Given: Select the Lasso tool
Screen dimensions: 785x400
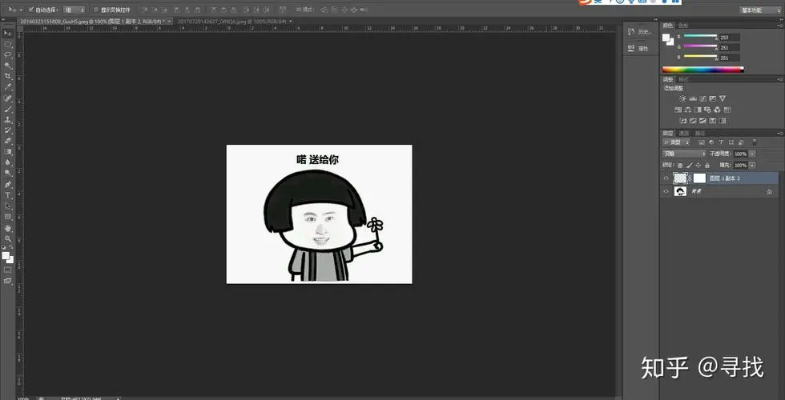Looking at the screenshot, I should [x=8, y=54].
